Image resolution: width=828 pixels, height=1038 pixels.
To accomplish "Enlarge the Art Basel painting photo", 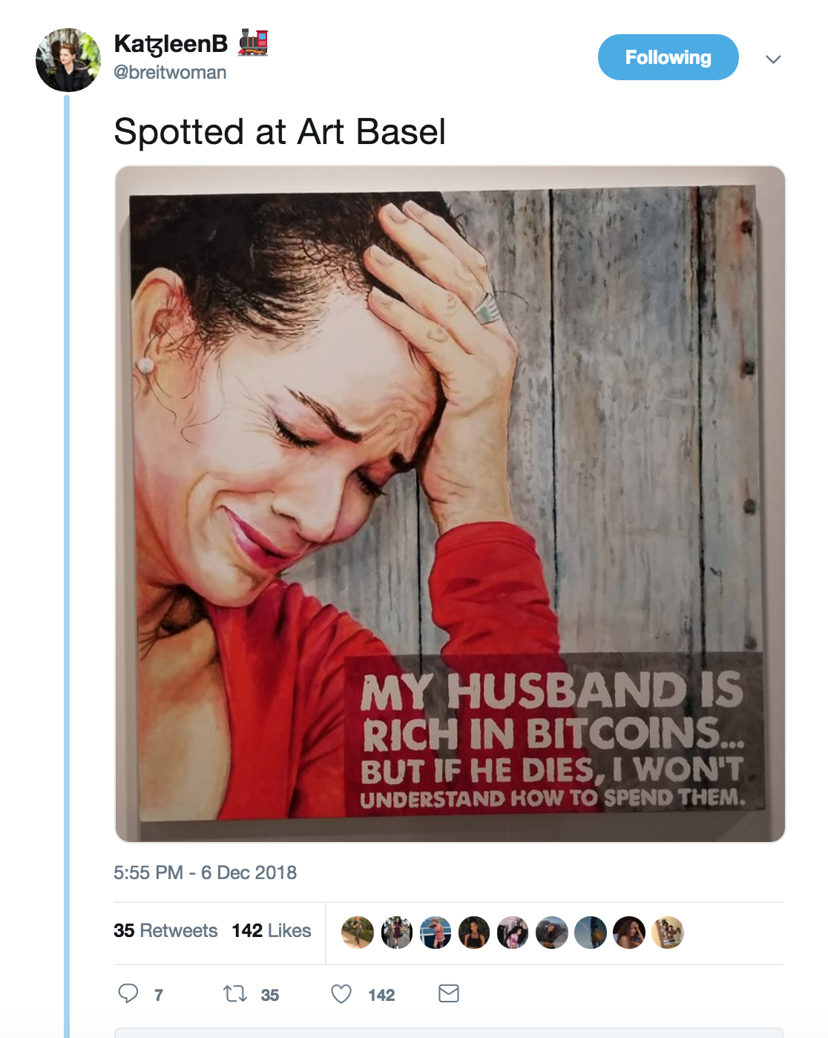I will coord(450,503).
